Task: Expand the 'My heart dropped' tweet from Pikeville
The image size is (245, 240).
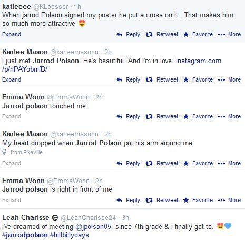Action: (x=12, y=163)
